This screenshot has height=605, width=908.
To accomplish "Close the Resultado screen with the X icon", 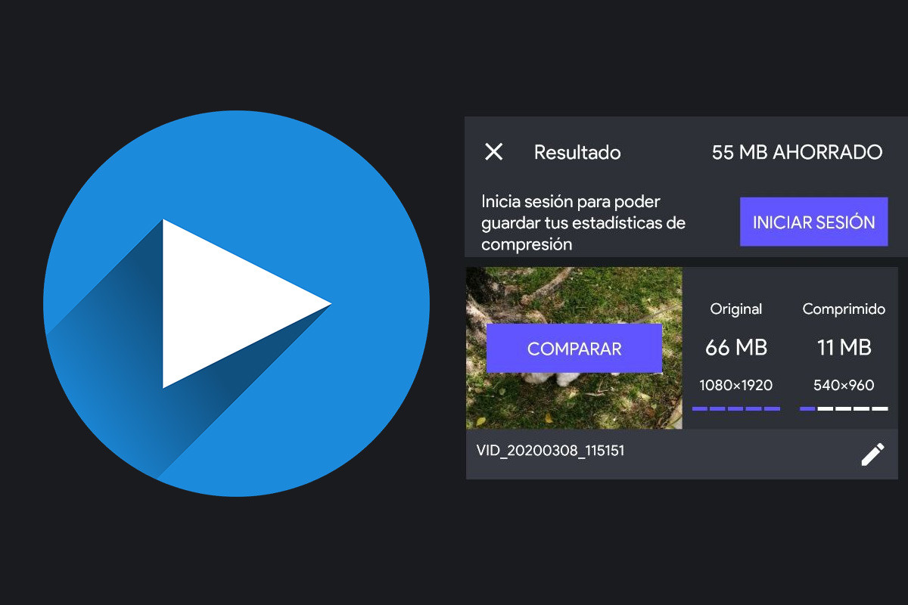I will pyautogui.click(x=494, y=152).
